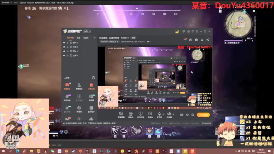274x154 pixels.
Task: Open the 多人连麦 tool in the toolbox
Action: click(79, 98)
